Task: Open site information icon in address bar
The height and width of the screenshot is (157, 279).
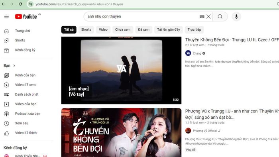Action: (31, 4)
